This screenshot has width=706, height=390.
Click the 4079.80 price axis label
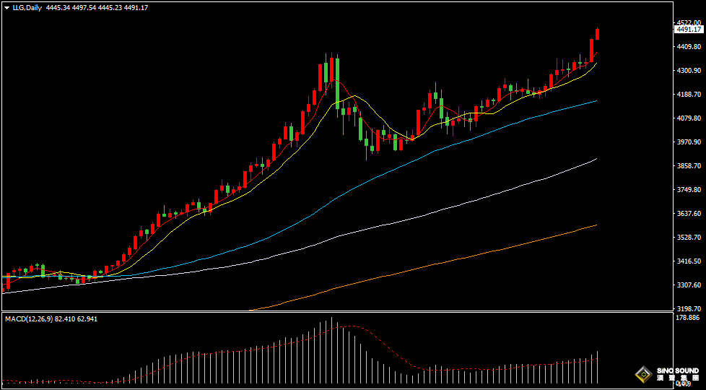click(687, 118)
